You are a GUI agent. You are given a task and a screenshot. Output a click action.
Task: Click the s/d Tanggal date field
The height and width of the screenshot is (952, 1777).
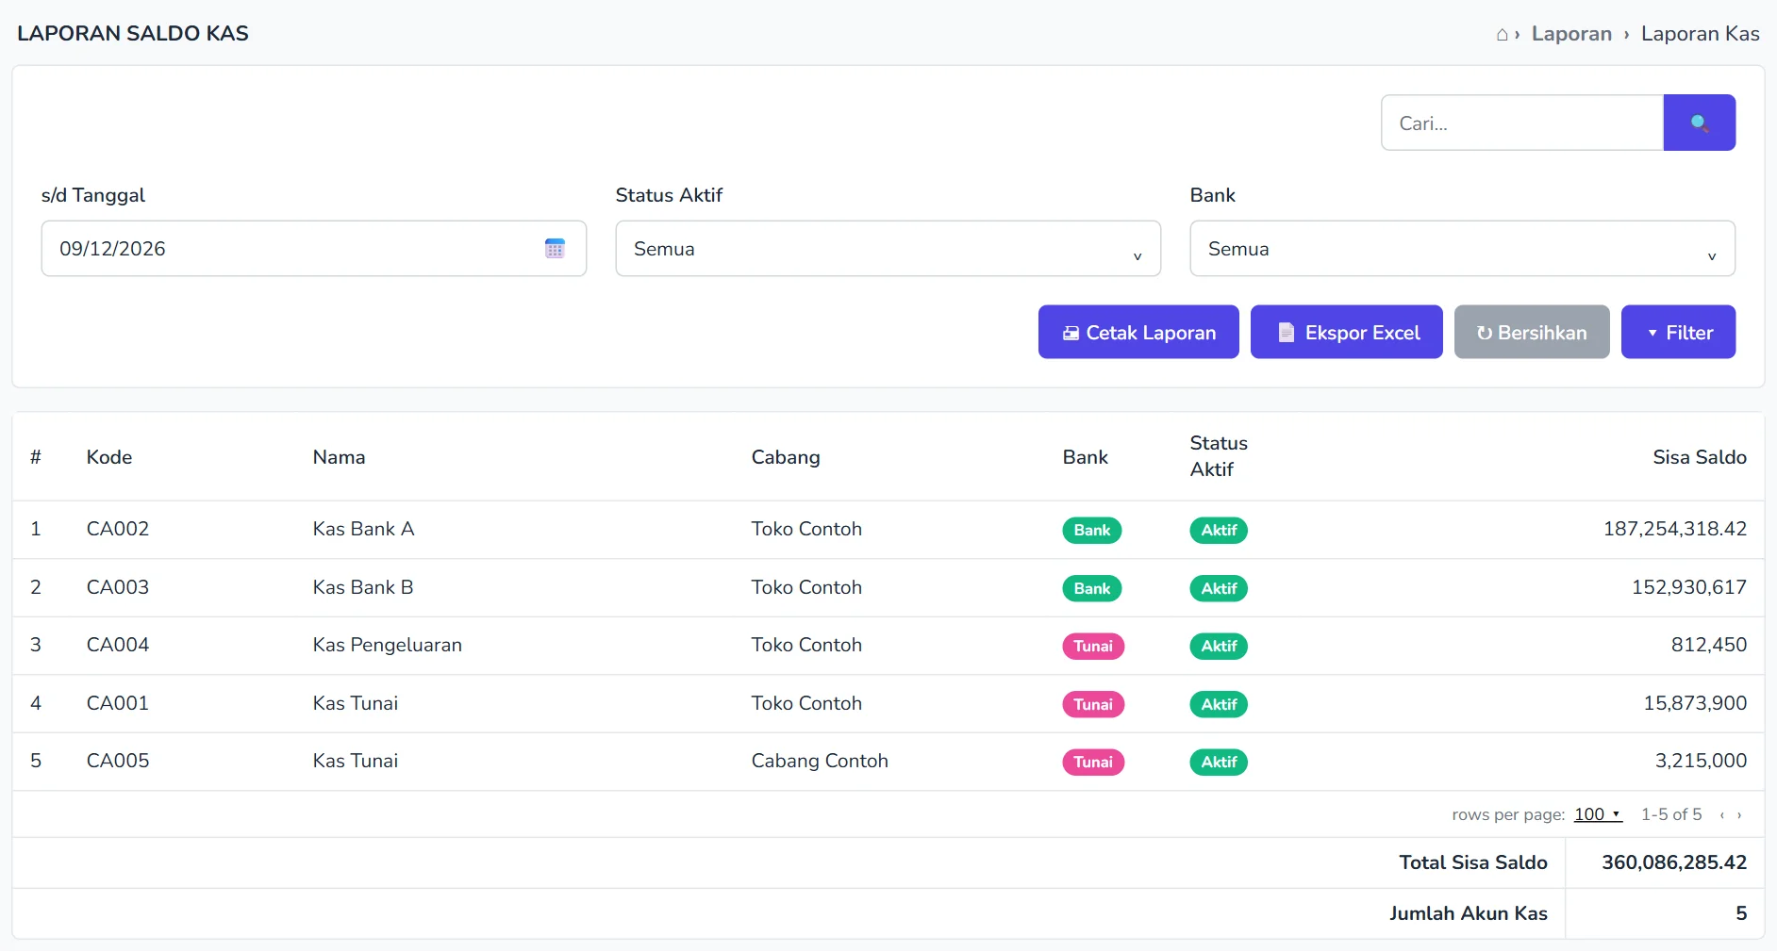click(314, 249)
